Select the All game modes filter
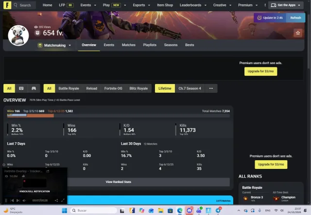Viewport: 311px width, 215px height. [49, 88]
